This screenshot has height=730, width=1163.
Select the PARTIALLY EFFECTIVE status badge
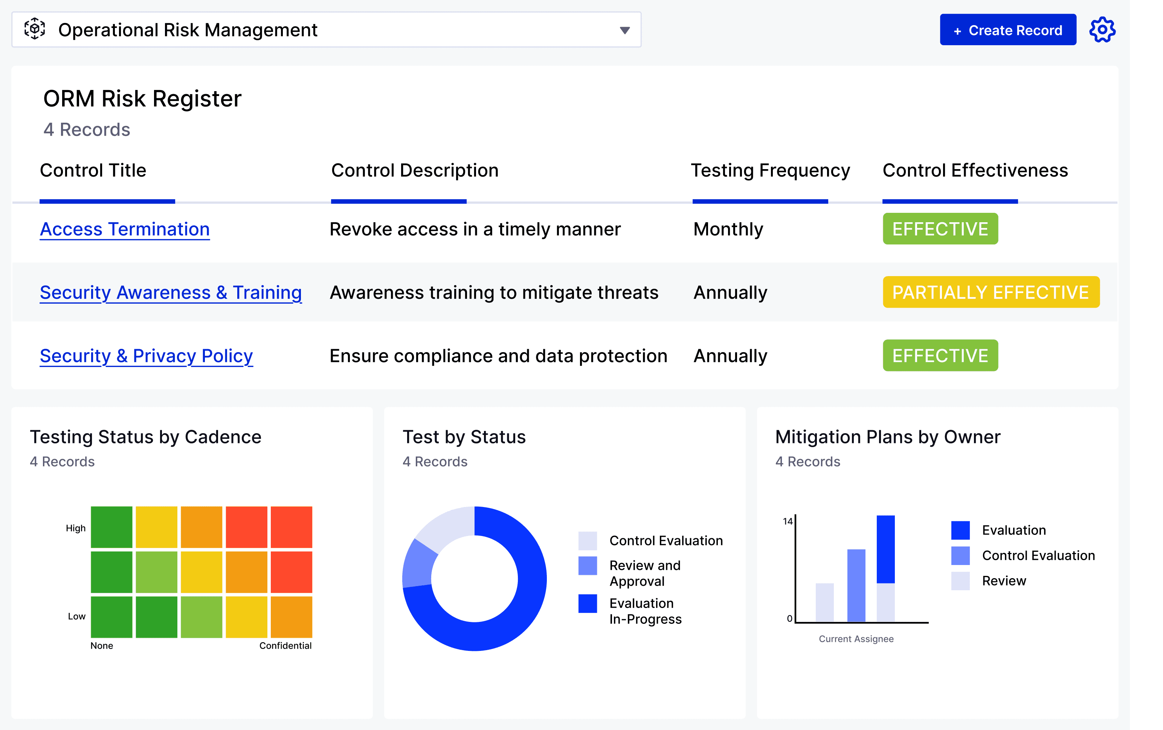click(990, 292)
